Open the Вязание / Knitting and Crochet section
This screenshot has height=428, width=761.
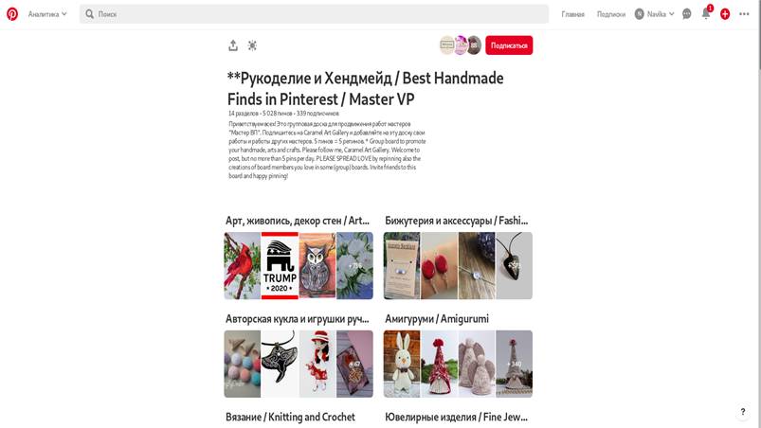pyautogui.click(x=290, y=417)
